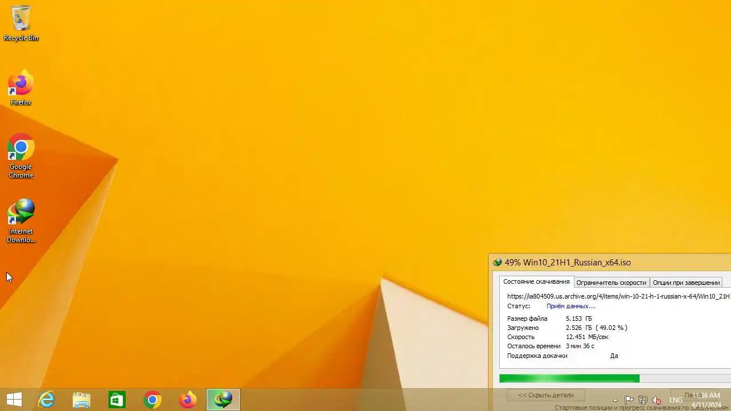Image resolution: width=731 pixels, height=411 pixels.
Task: Click the 49% Win10_21H1_Russian_x64.iso window title
Action: [568, 263]
